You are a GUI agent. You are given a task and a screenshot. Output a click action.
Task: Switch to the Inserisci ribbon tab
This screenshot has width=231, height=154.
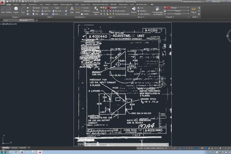click(x=16, y=4)
